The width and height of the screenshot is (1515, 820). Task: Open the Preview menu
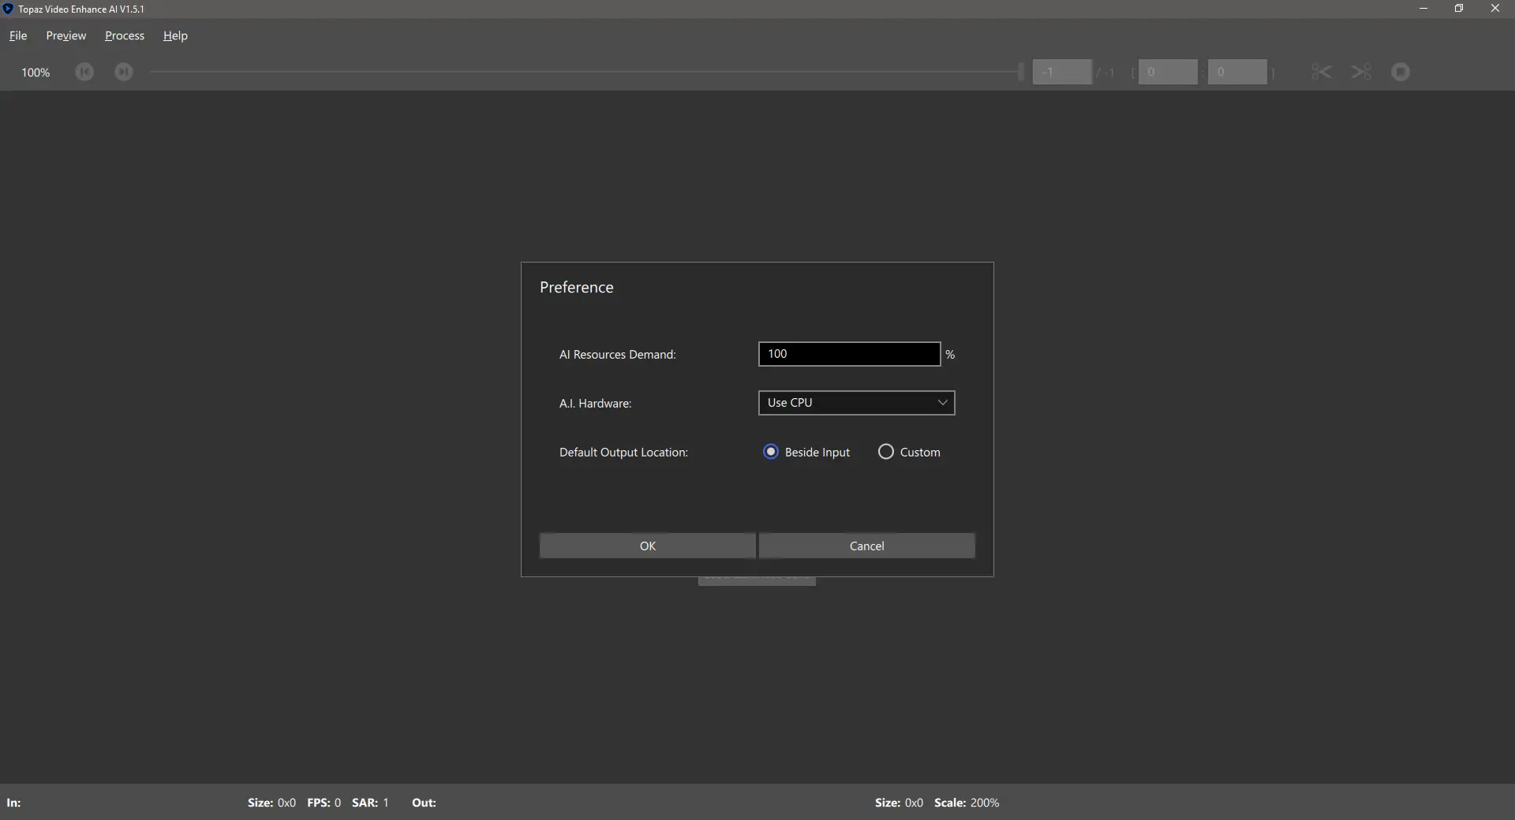(66, 35)
